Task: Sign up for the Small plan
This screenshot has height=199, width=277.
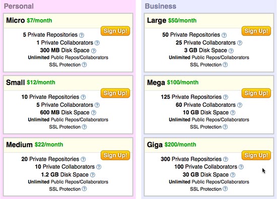Action: point(115,93)
